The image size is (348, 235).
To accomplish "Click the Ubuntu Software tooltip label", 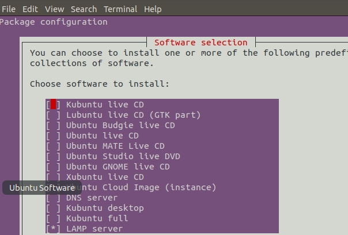I will [42, 188].
